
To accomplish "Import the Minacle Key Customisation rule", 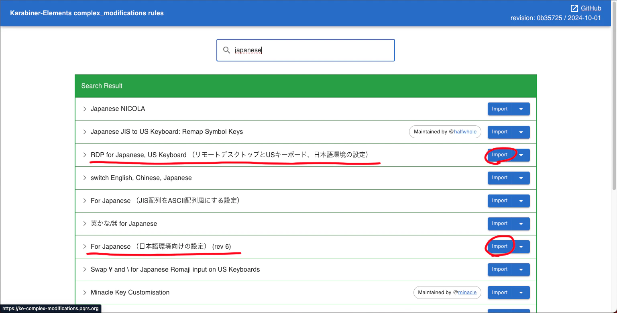I will [499, 293].
